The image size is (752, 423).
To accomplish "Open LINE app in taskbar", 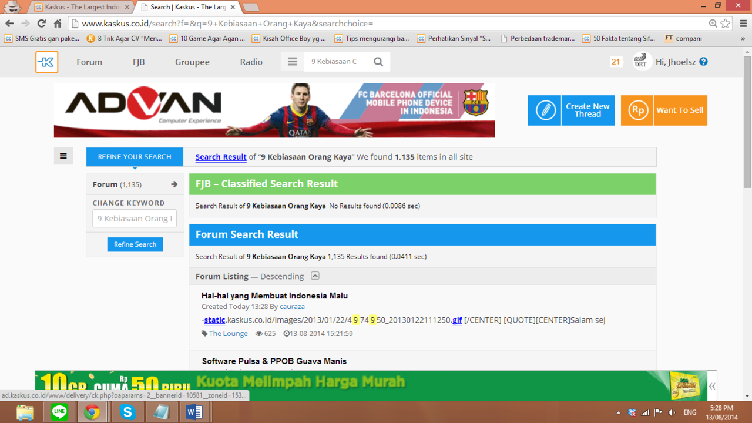I will tap(59, 412).
